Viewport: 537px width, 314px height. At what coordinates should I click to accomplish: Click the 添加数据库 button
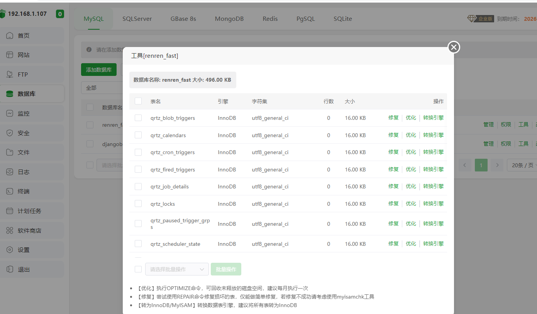(x=99, y=70)
